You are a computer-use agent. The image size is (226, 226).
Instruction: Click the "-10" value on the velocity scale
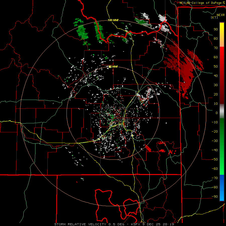[x=215, y=122]
